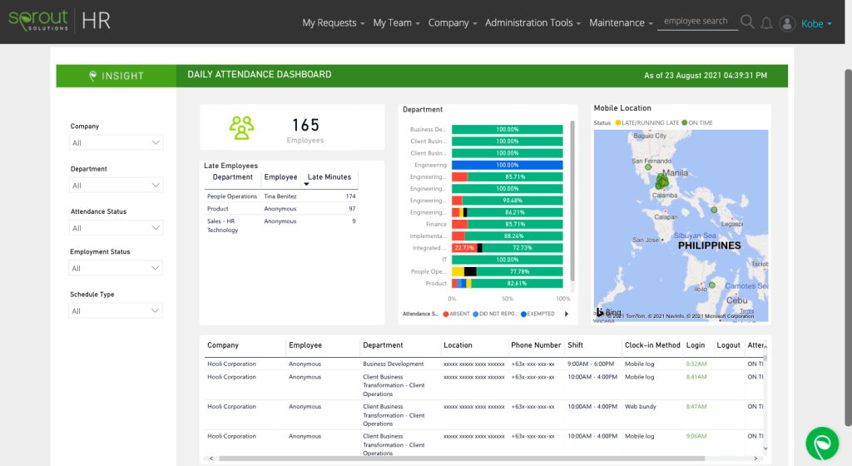Click the Insight leaf icon
Screen dimensions: 852x466
point(93,76)
